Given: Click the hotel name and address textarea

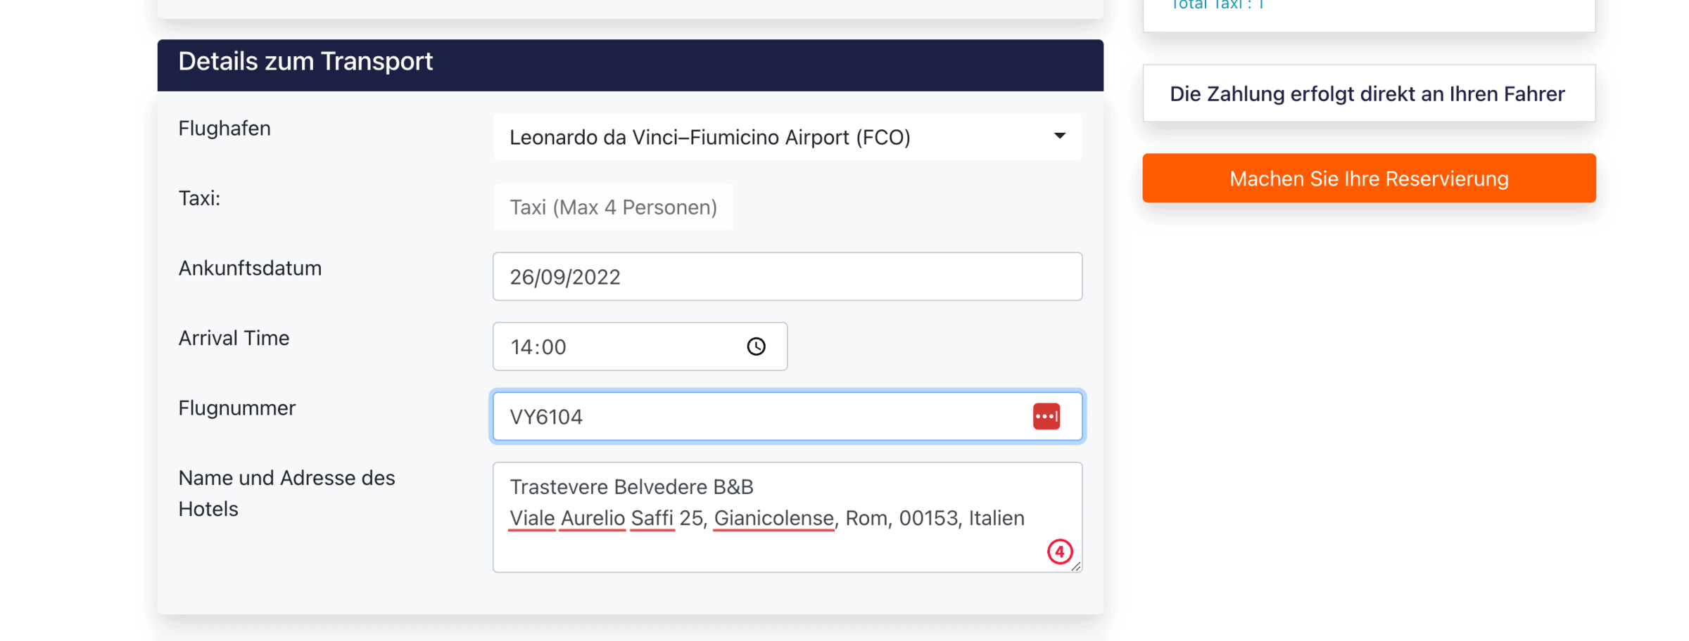Looking at the screenshot, I should (x=787, y=517).
